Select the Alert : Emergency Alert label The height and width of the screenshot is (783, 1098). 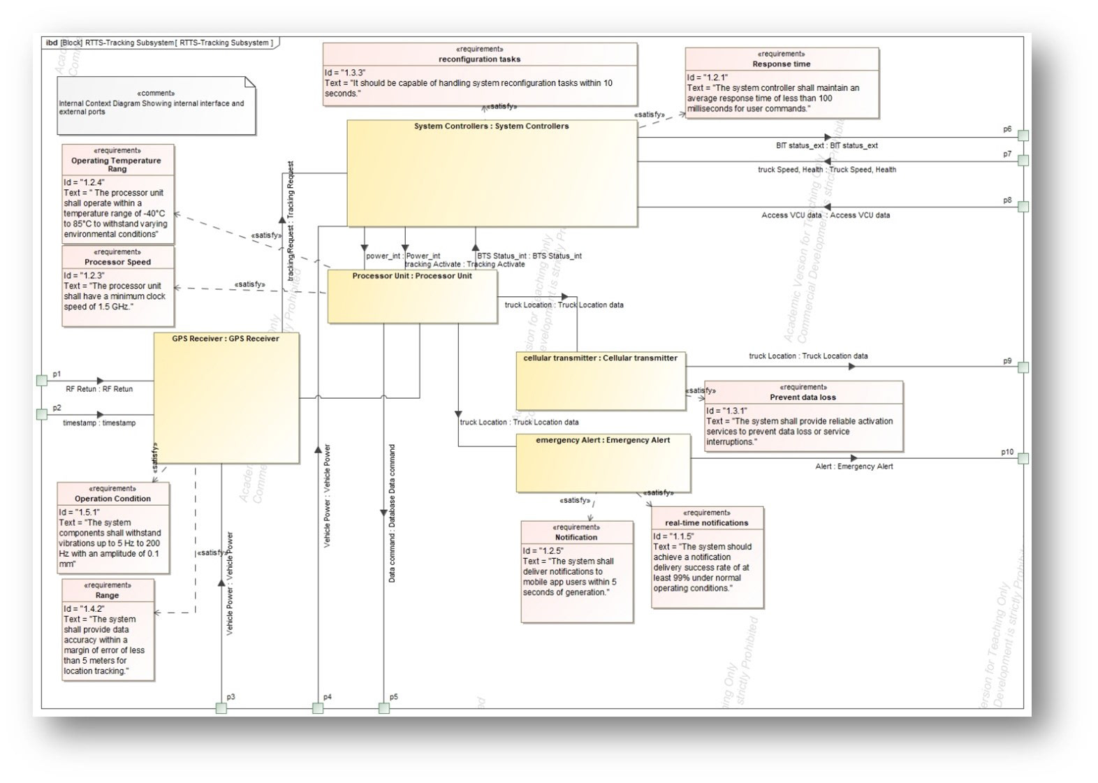(854, 467)
